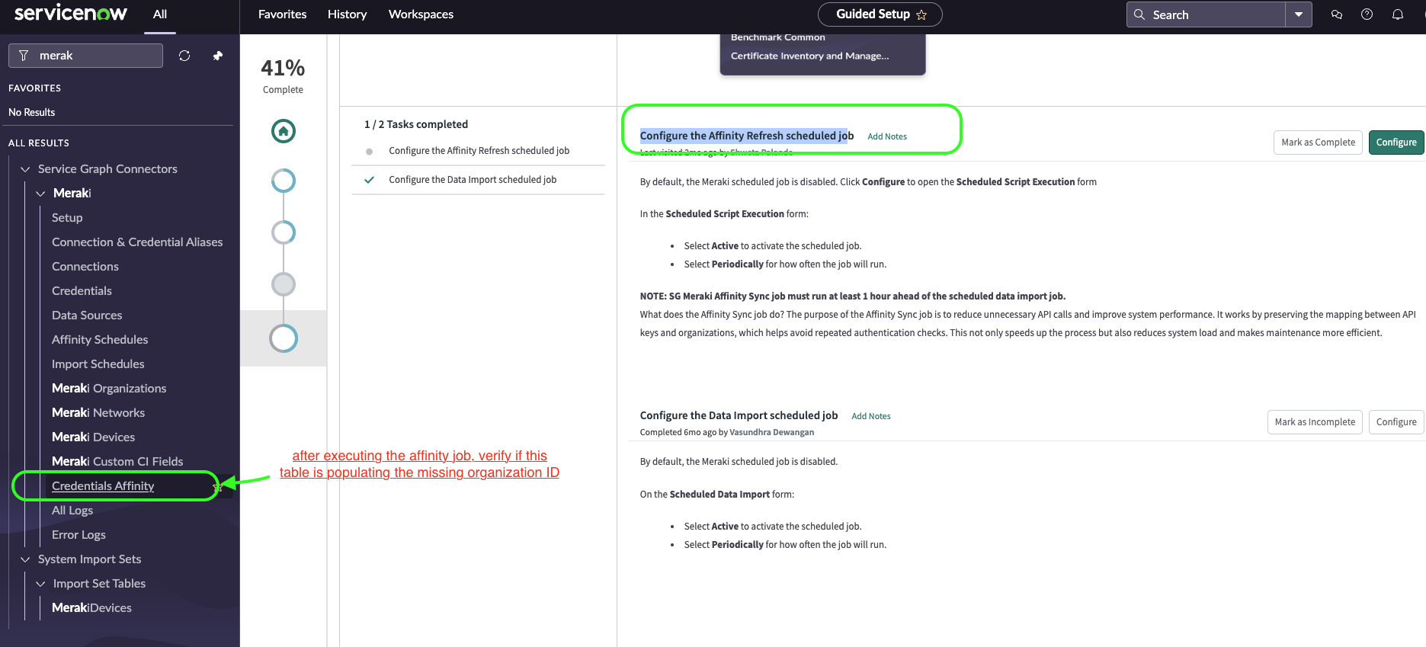1426x647 pixels.
Task: Click the ServiceNow logo
Action: pos(71,14)
